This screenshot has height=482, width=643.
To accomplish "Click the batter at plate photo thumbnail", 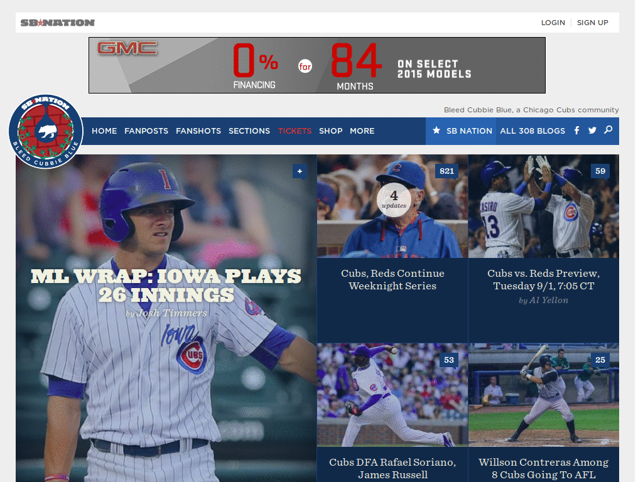I will click(544, 395).
